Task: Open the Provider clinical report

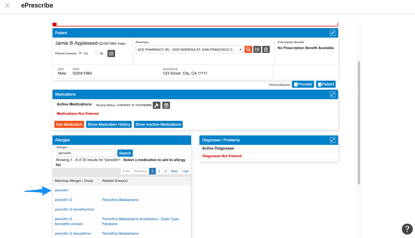Action: pos(303,84)
